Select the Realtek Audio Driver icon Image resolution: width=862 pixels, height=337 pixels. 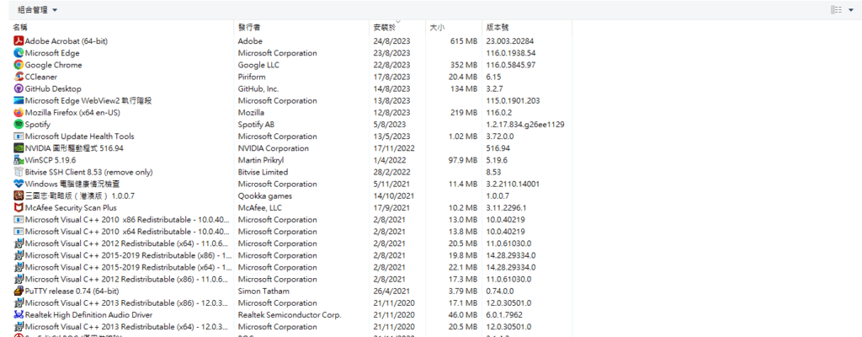tap(19, 315)
